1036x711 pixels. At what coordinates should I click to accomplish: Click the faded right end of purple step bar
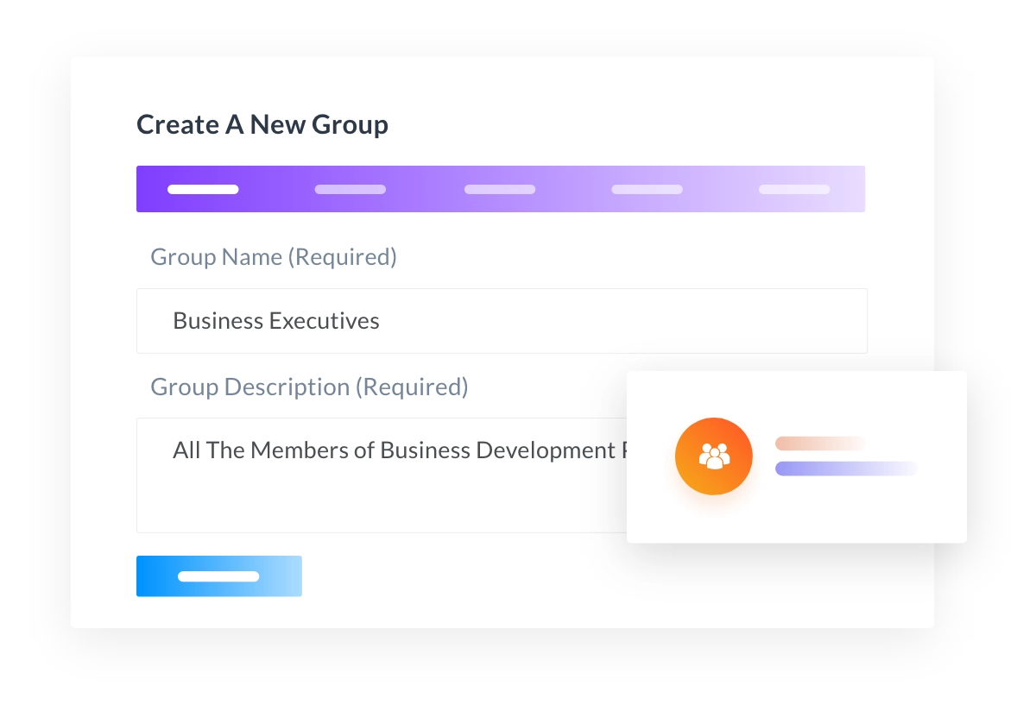pos(850,189)
